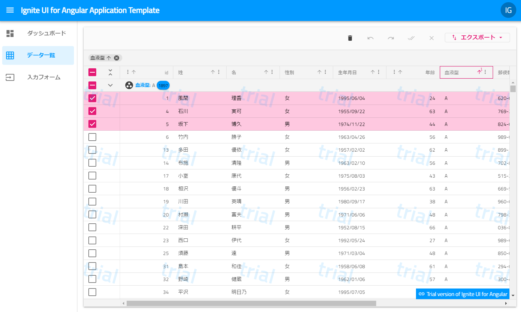Click the 入力フォーム form entry icon

10,77
